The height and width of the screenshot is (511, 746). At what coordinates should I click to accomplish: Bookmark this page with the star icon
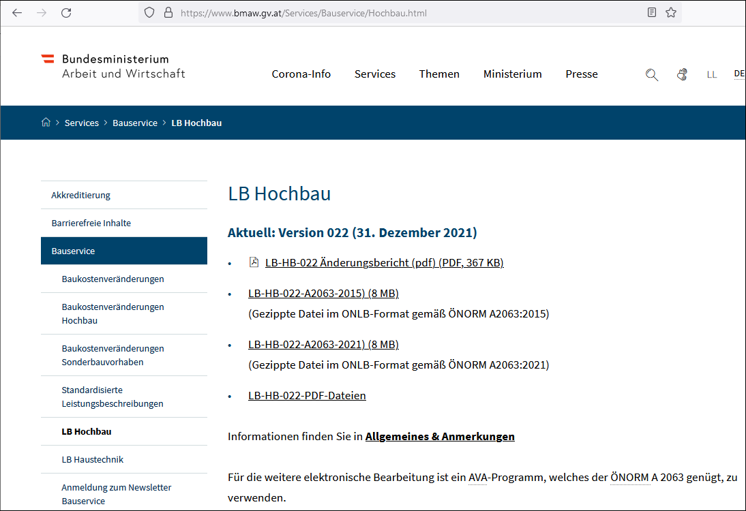[670, 12]
